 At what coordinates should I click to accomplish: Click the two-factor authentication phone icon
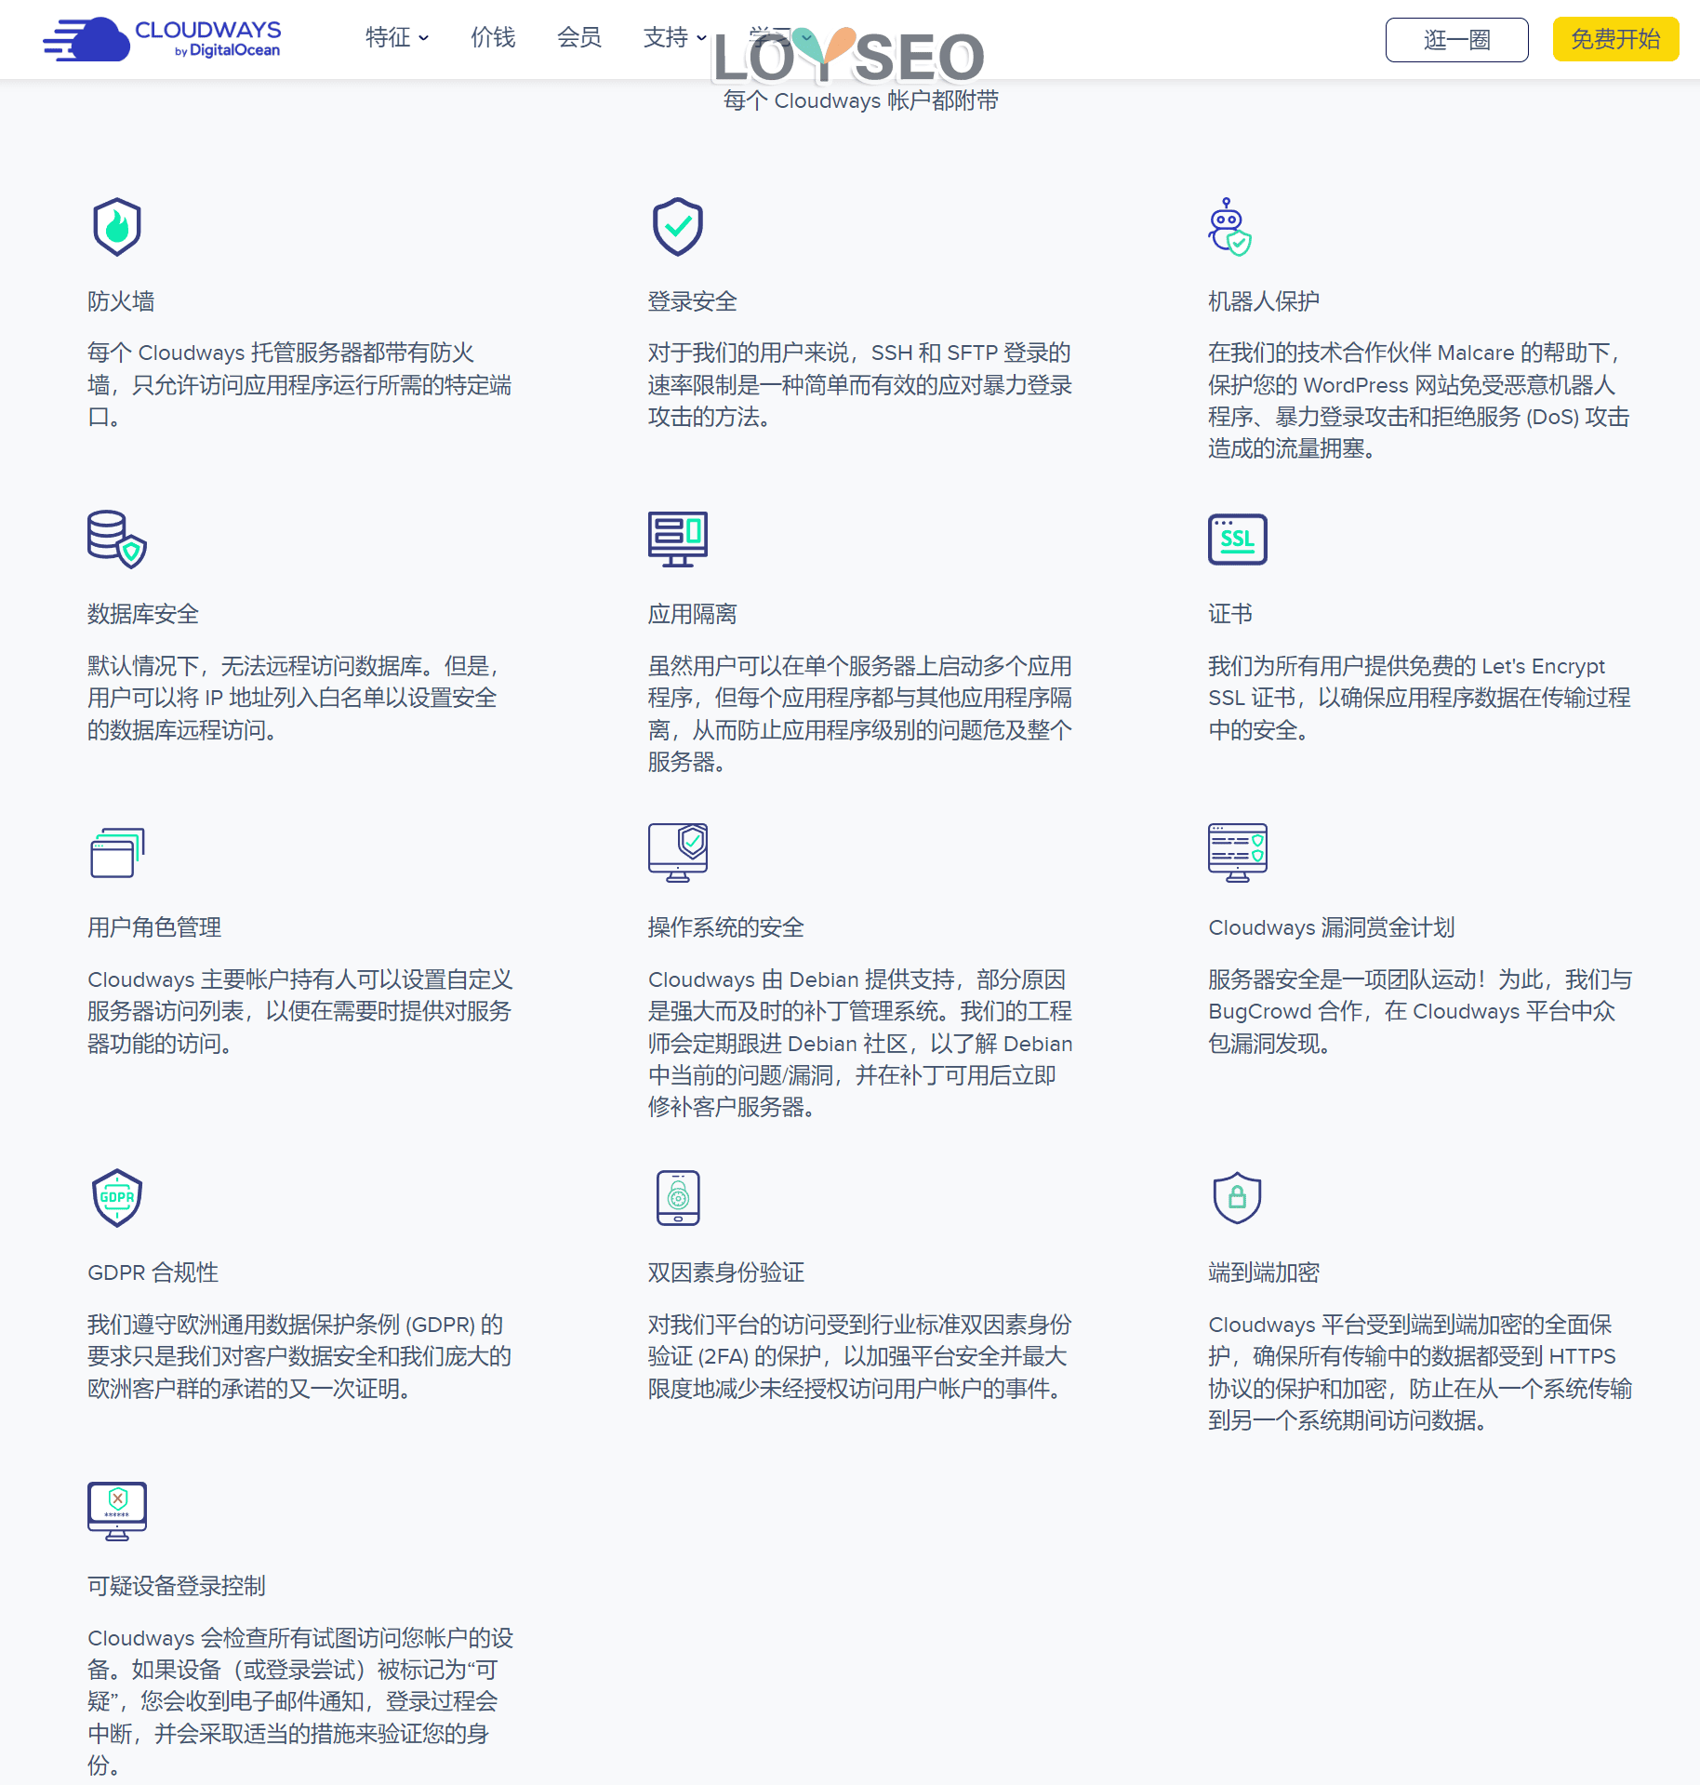tap(678, 1197)
